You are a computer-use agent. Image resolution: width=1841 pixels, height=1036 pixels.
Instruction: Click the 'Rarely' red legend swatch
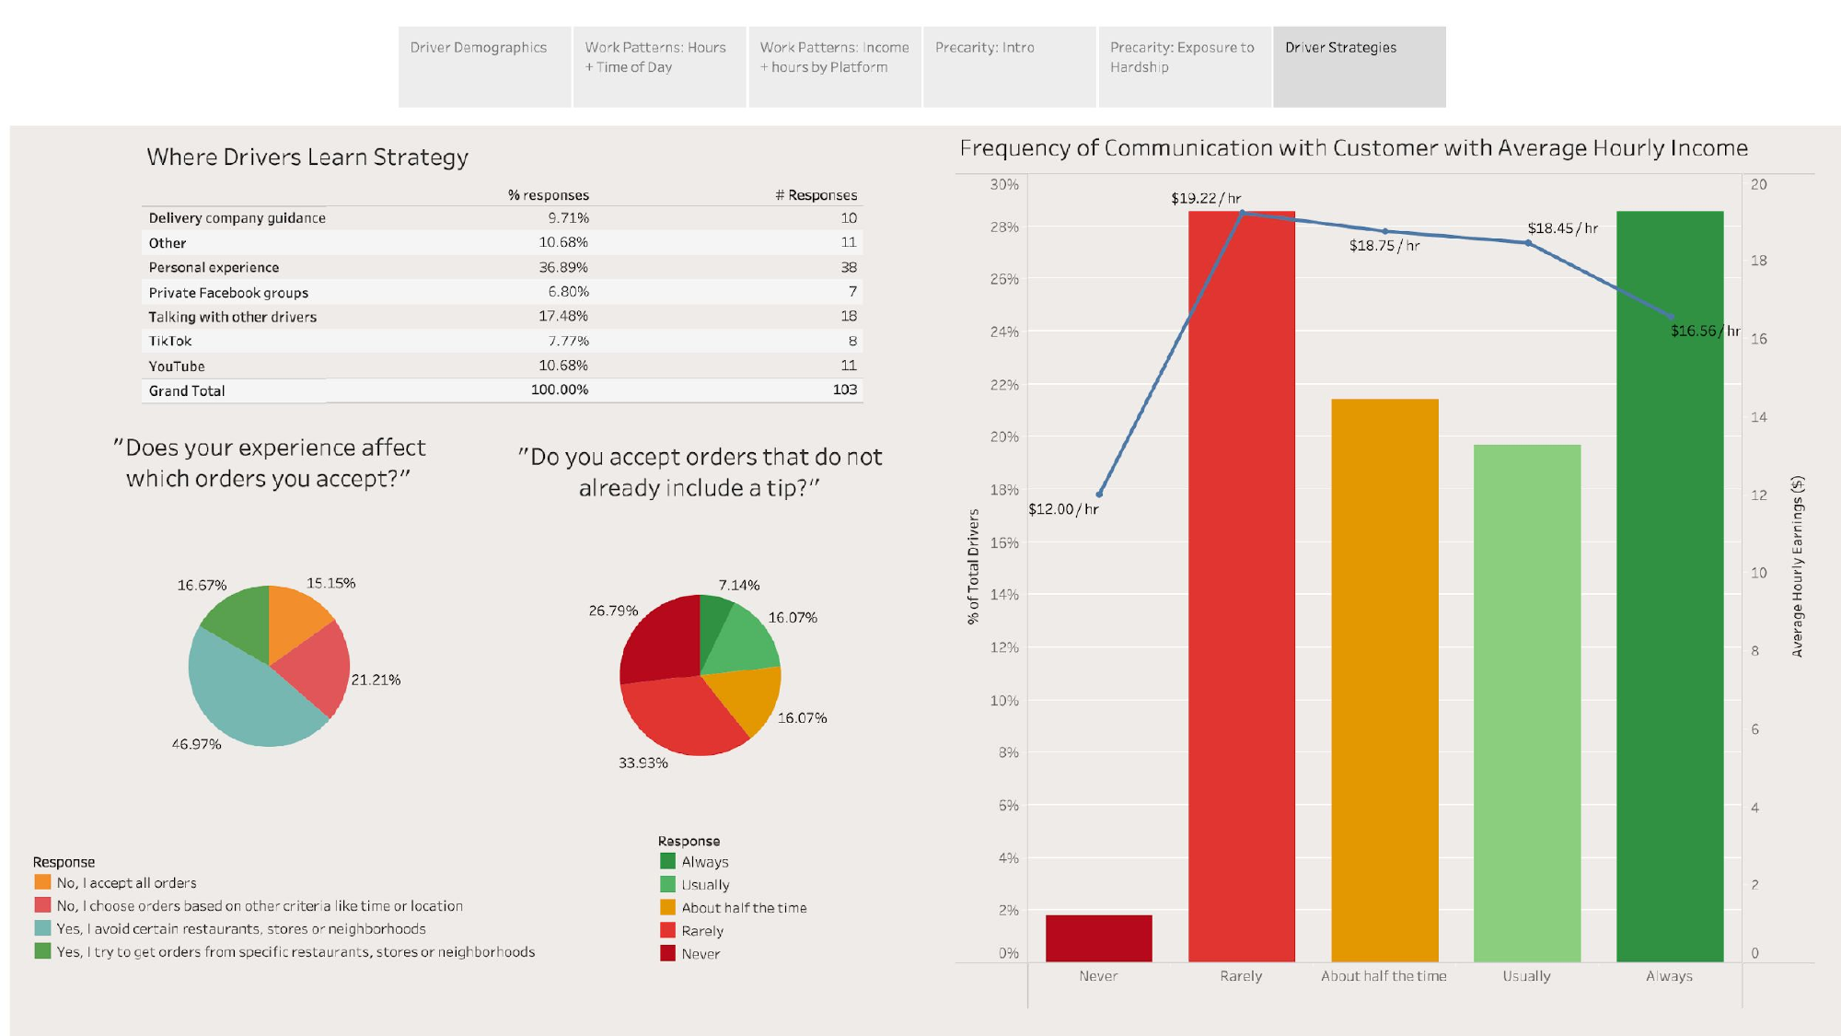coord(668,930)
